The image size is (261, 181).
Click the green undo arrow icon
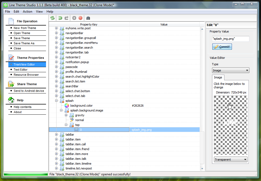pyautogui.click(x=60, y=18)
